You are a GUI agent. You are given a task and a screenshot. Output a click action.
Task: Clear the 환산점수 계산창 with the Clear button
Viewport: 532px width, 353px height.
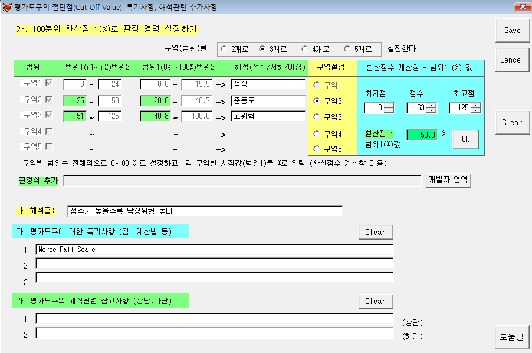511,122
